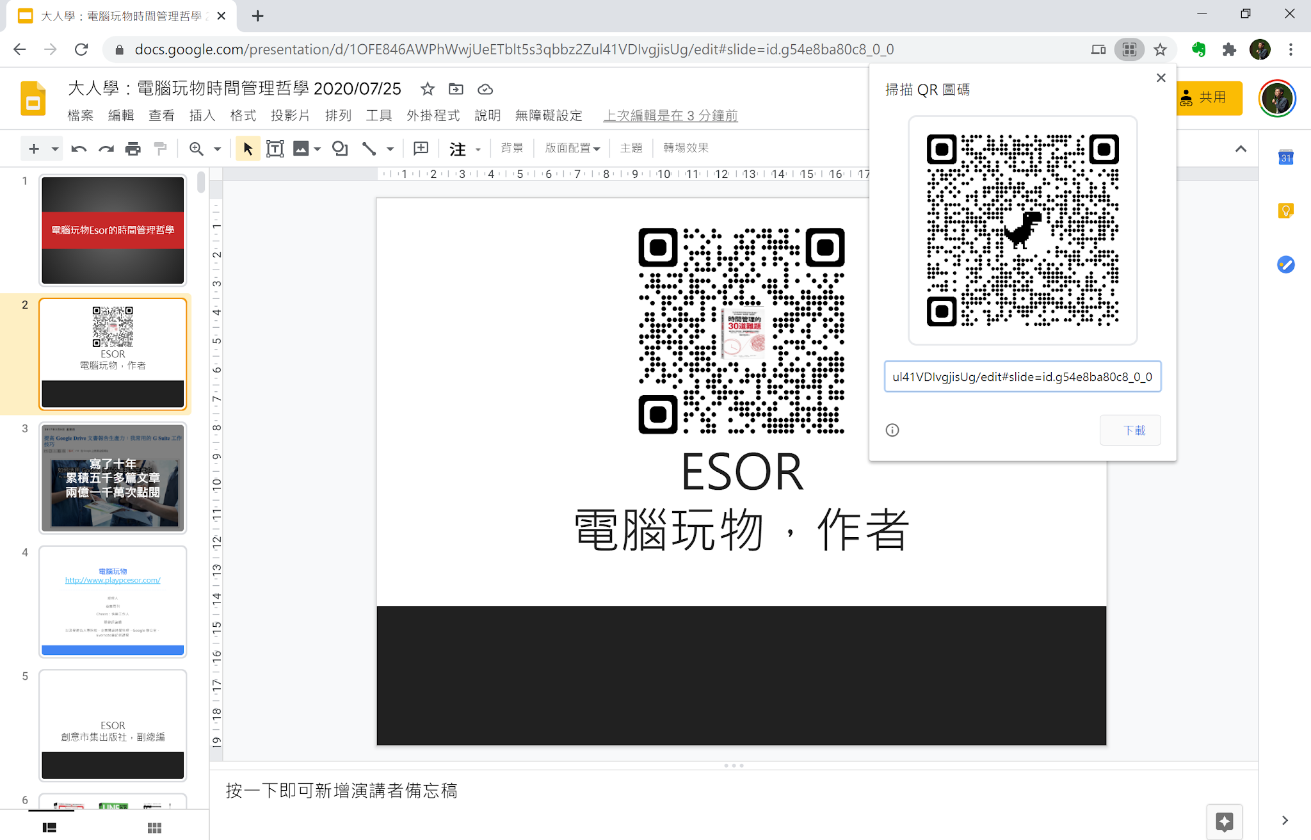Open the Evernote extension icon
Screen dimensions: 1311x840
1198,49
